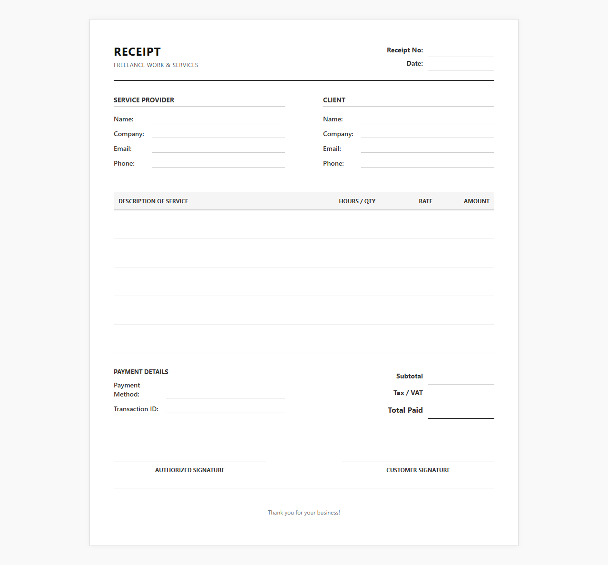The width and height of the screenshot is (608, 565).
Task: Click the 'Date:' label
Action: (x=415, y=63)
